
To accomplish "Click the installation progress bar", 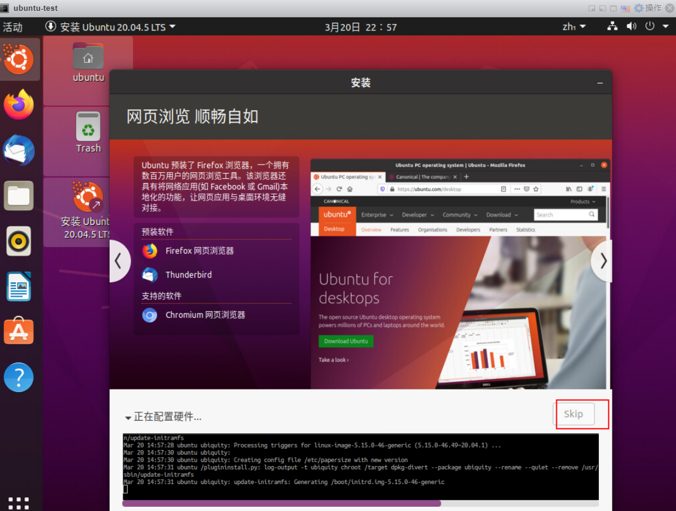I will [360, 503].
